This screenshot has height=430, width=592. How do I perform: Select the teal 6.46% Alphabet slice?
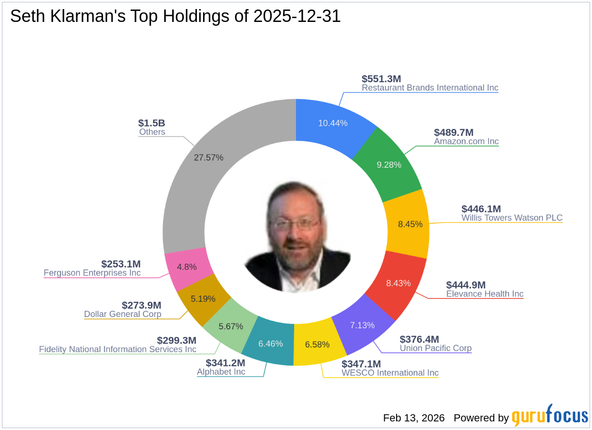(271, 343)
